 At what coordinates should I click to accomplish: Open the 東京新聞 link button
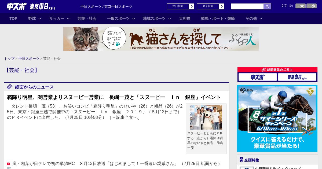[208, 6]
